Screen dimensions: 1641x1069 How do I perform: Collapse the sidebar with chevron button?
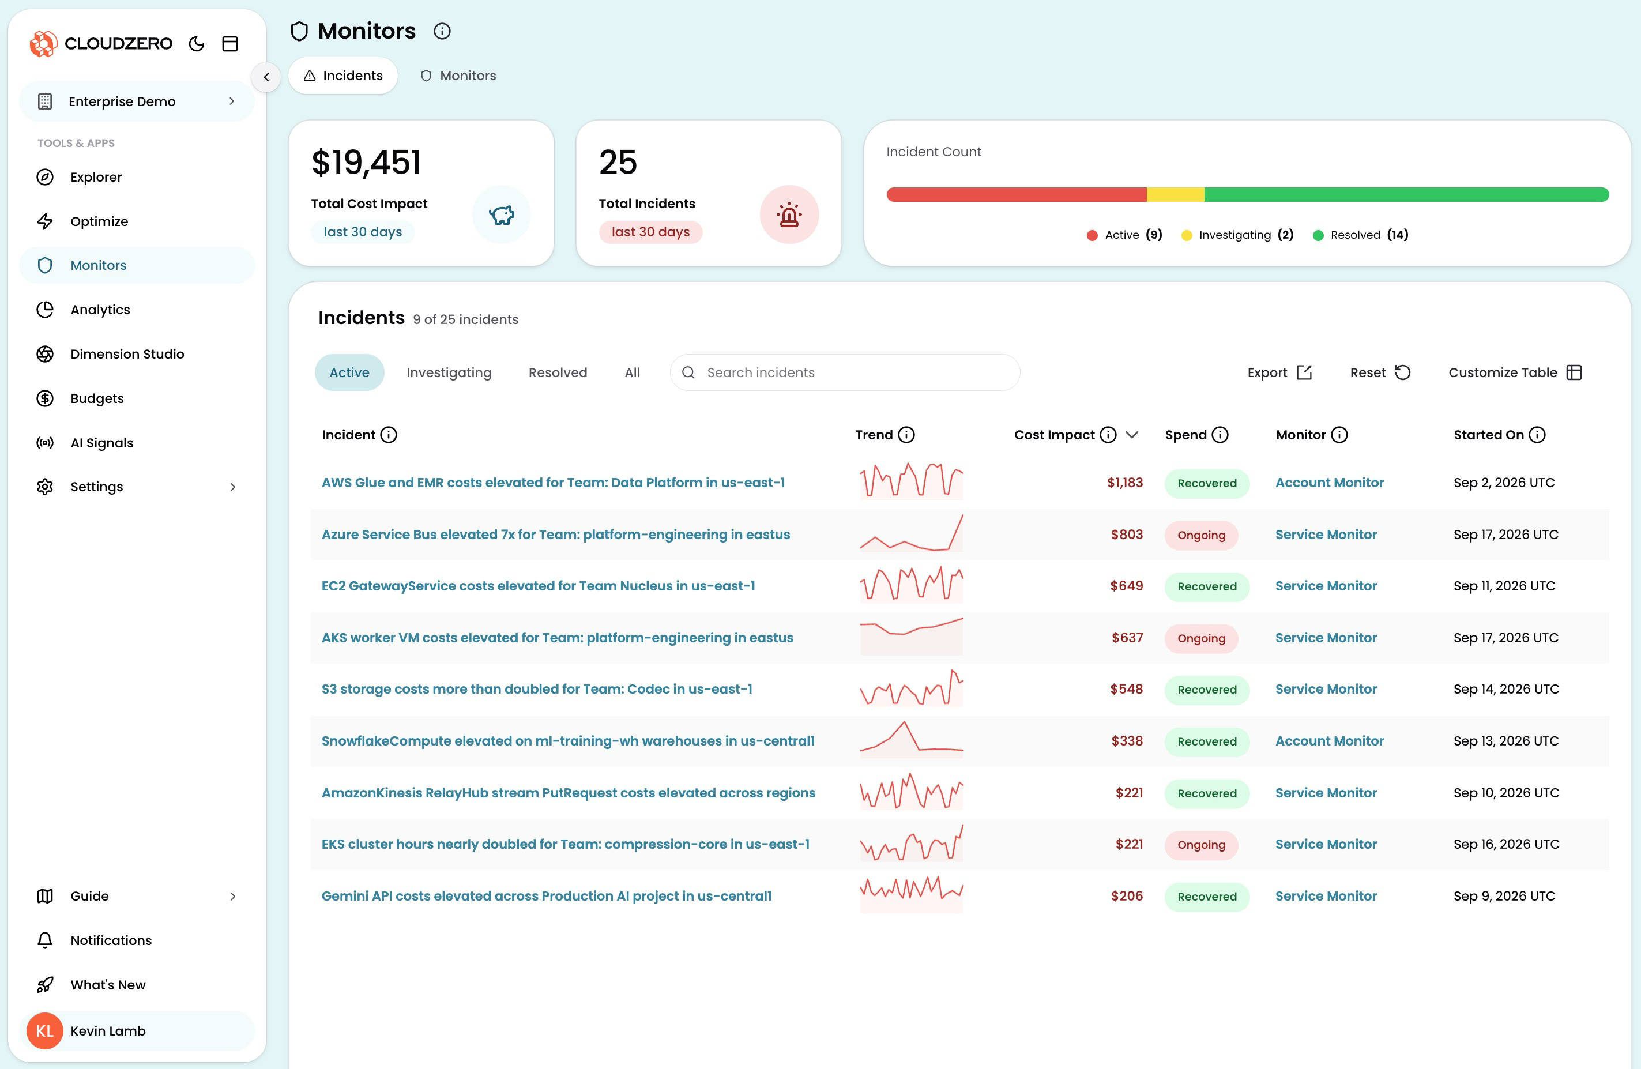[x=266, y=77]
